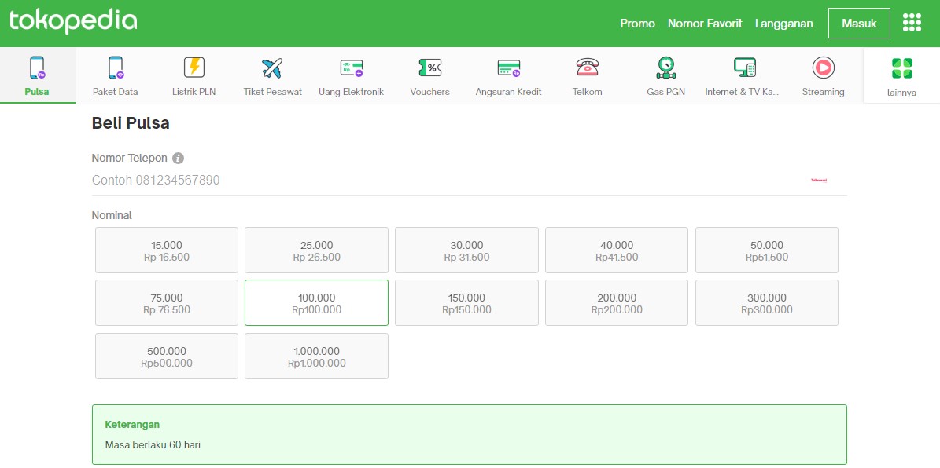Screen dimensions: 940x468
Task: Open the Tiket Pesawat airplane icon
Action: pos(272,68)
